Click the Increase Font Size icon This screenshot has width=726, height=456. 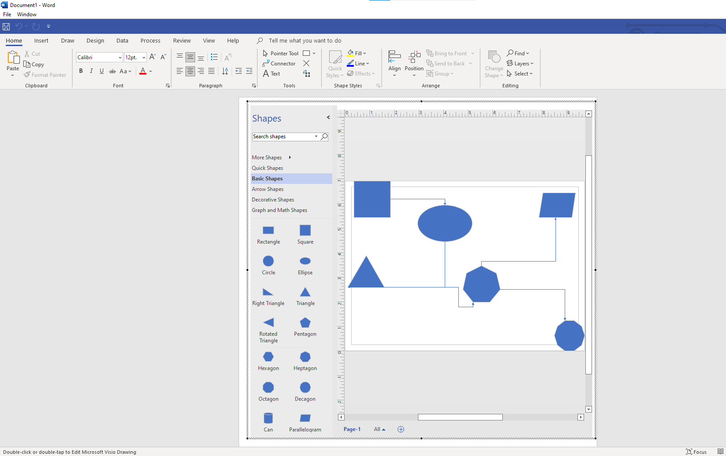(152, 57)
